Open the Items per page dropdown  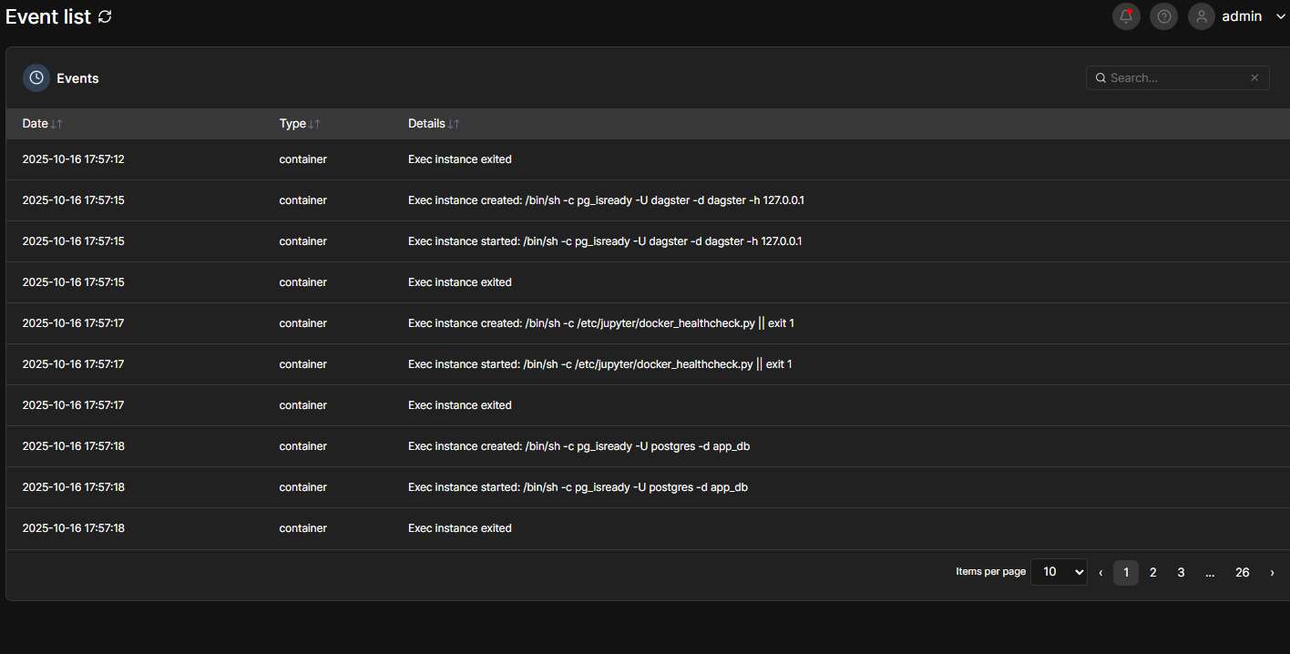1059,572
